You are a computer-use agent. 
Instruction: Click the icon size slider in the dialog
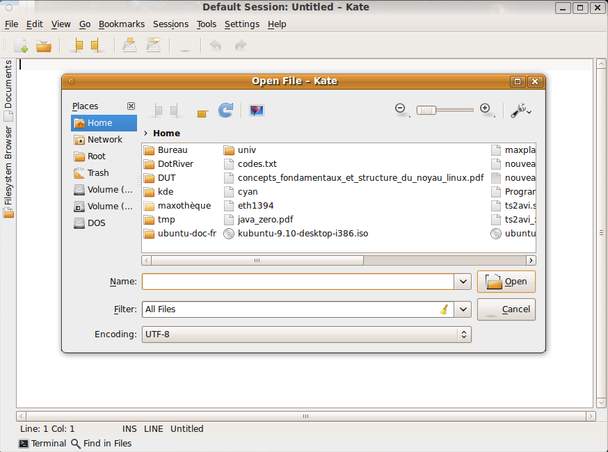coord(445,111)
